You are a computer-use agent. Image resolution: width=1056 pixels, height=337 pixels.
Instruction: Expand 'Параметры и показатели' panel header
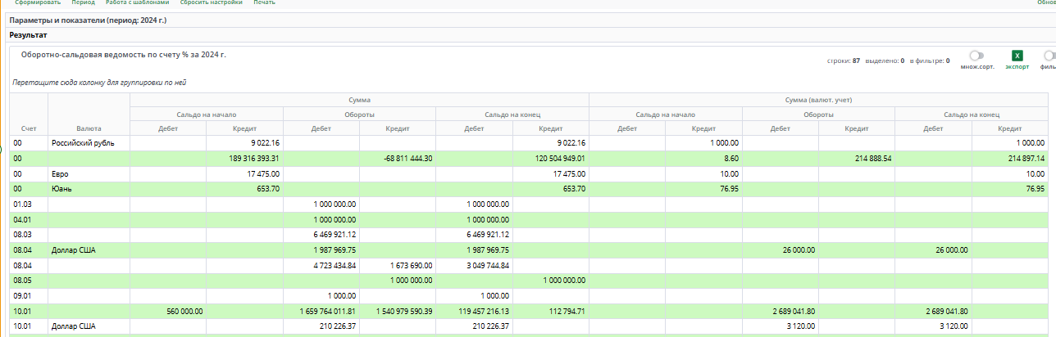click(x=87, y=19)
